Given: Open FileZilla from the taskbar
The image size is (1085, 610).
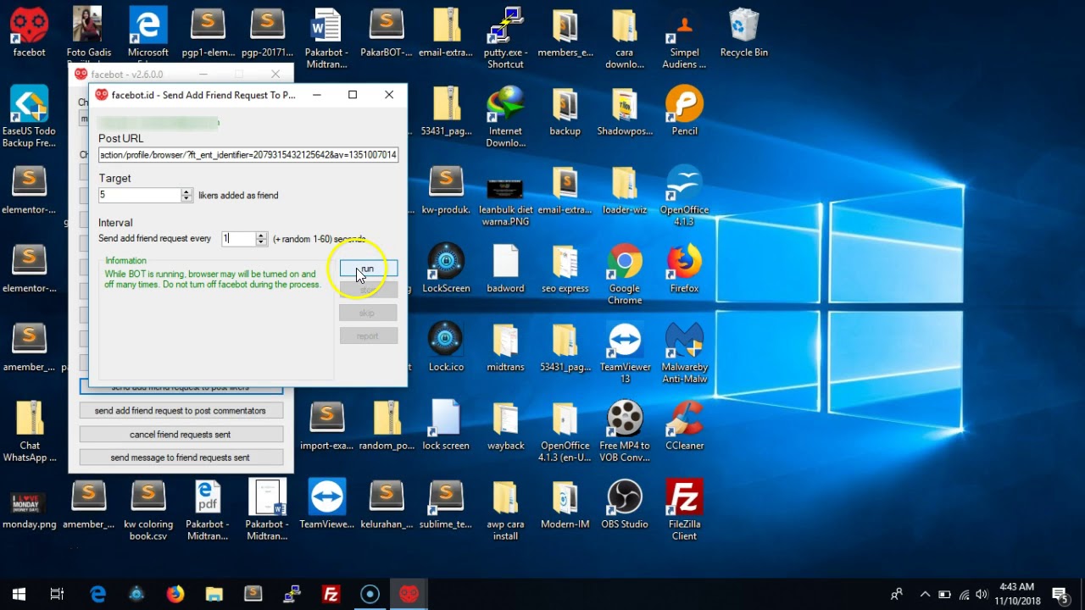Looking at the screenshot, I should point(331,594).
